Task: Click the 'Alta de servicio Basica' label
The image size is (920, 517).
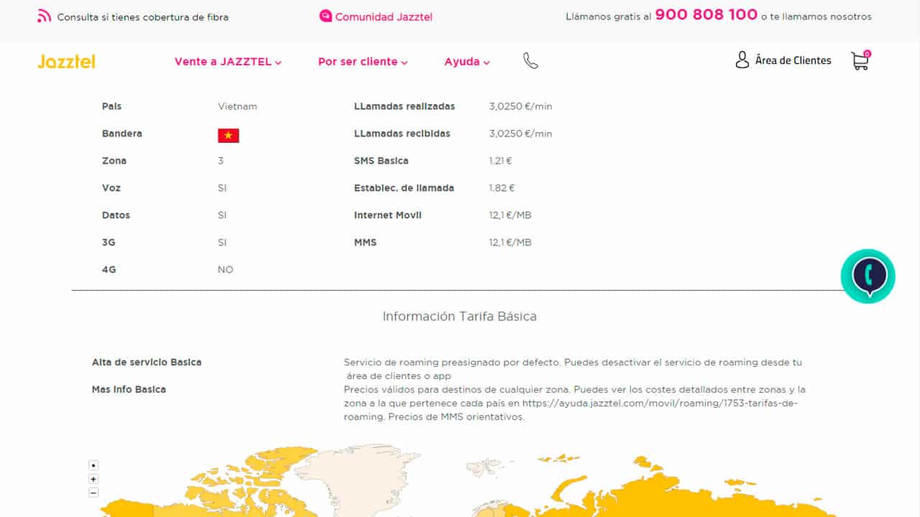Action: click(147, 362)
